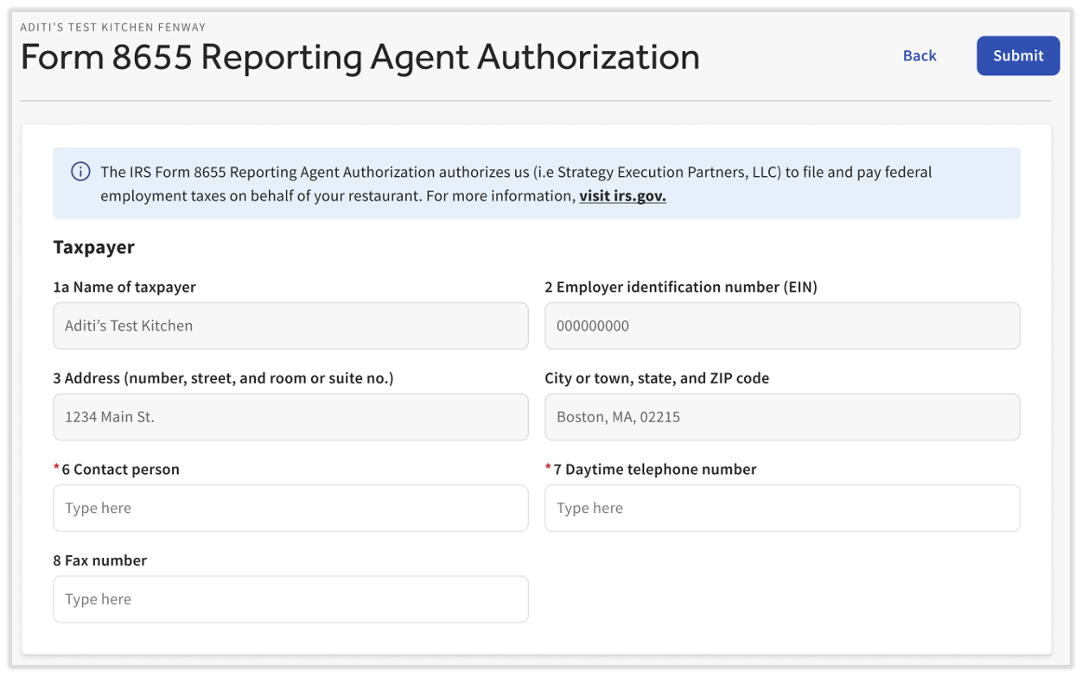Click the red asterisk beside Contact person
Screen dimensions: 1082x677
coord(56,468)
